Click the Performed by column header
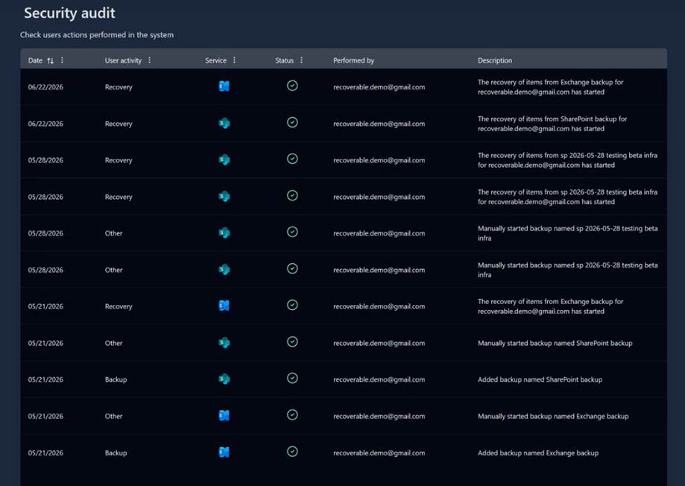Viewport: 685px width, 486px height. point(353,61)
